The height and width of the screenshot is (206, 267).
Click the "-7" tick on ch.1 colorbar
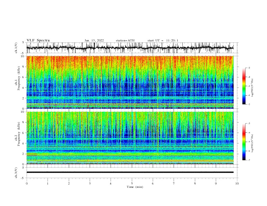249,104
